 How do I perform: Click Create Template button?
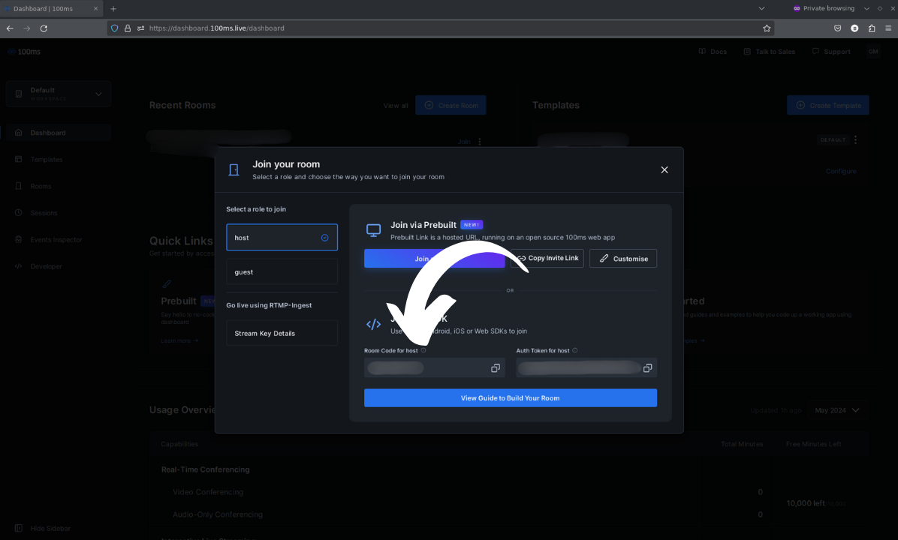(828, 105)
